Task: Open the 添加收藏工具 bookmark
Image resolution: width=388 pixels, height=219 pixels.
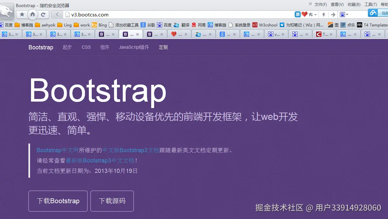Action: (123, 25)
